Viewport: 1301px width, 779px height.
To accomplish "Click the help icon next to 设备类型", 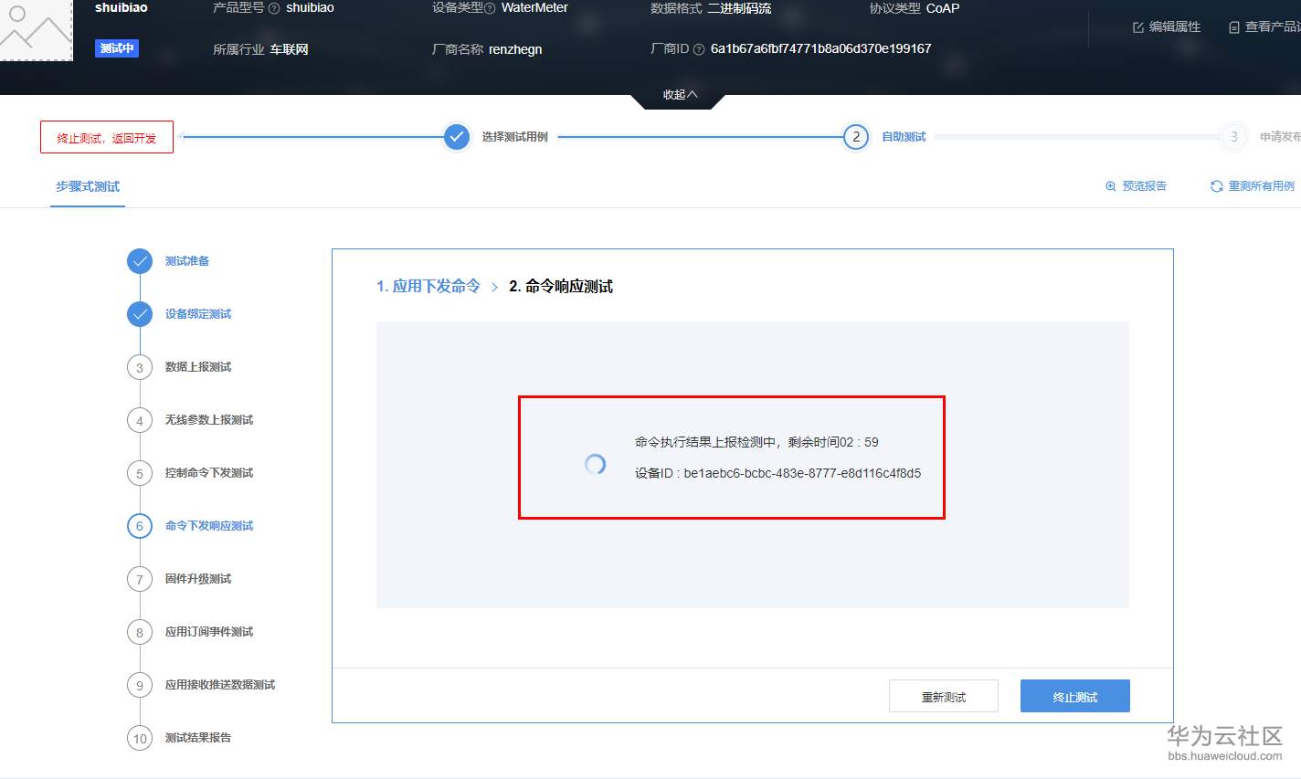I will coord(490,8).
